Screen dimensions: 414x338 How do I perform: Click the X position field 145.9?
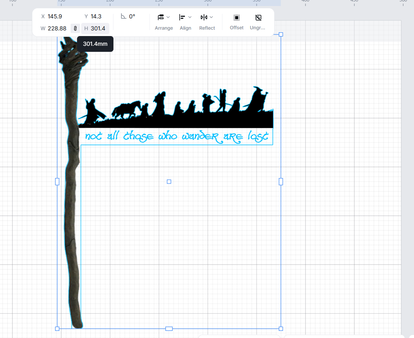click(55, 17)
